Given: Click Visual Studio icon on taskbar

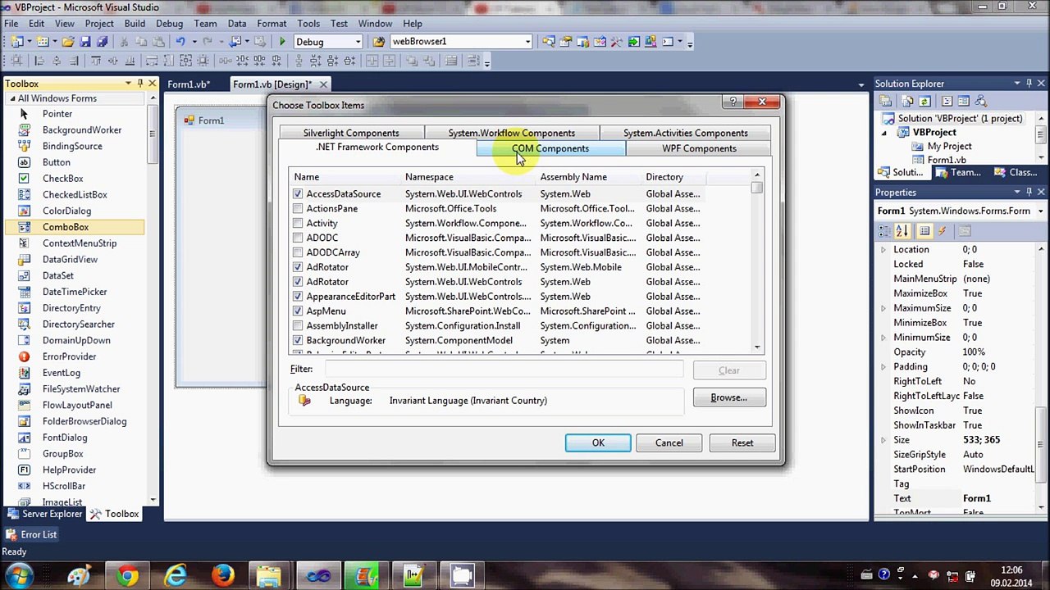Looking at the screenshot, I should click(317, 575).
